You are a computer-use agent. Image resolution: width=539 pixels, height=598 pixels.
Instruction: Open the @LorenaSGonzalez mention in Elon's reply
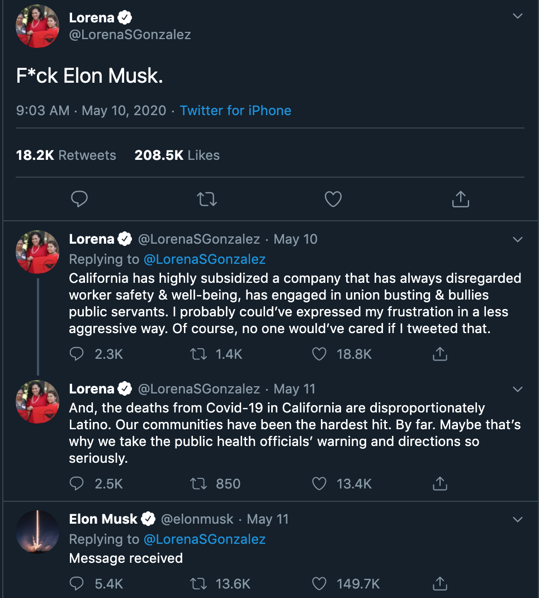204,539
